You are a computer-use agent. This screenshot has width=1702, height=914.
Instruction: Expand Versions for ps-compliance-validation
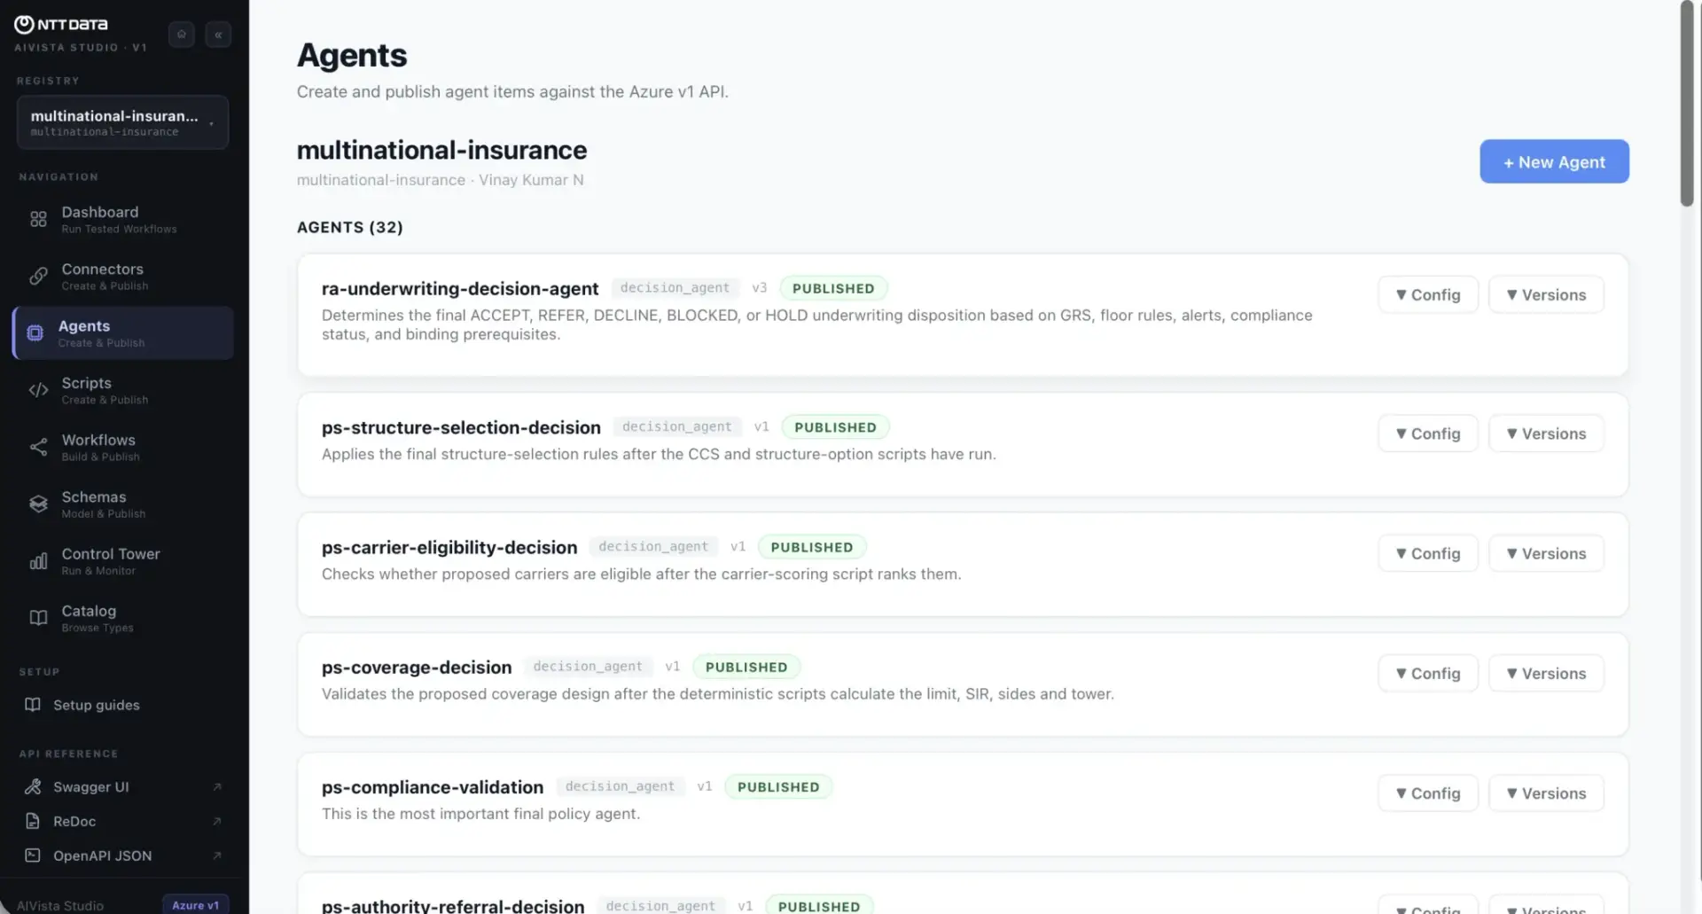tap(1546, 793)
